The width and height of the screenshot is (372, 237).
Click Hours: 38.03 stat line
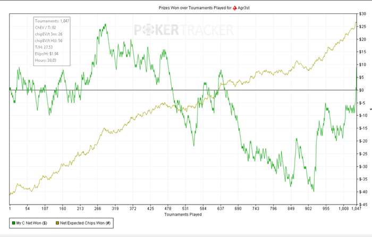(x=46, y=60)
